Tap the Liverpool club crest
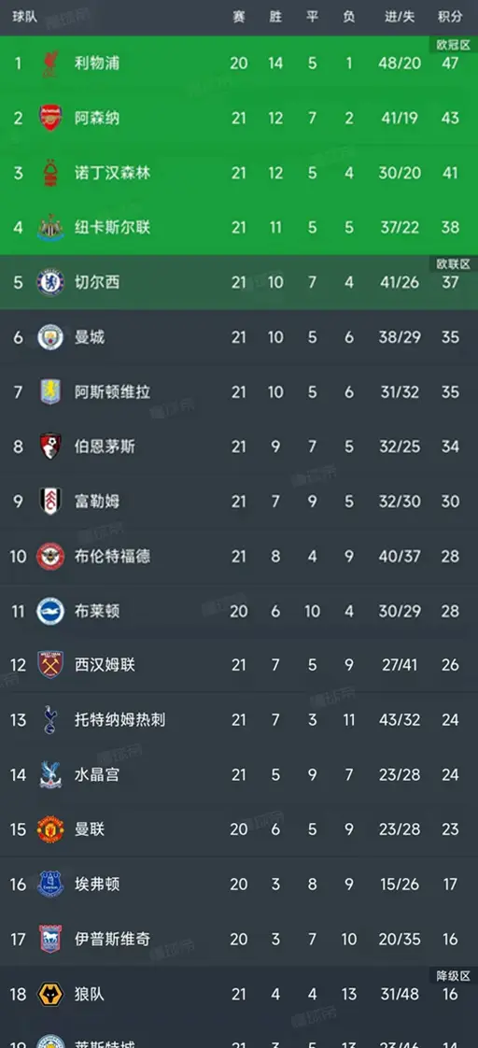The image size is (478, 1048). [x=50, y=64]
